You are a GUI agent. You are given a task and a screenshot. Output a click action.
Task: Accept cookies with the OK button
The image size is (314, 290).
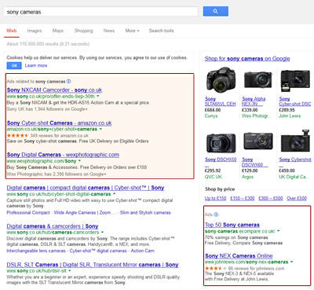pyautogui.click(x=14, y=65)
